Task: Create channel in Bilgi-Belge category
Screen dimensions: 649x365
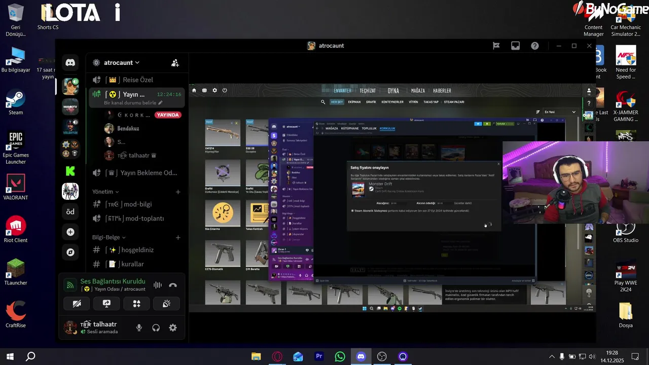Action: 178,238
